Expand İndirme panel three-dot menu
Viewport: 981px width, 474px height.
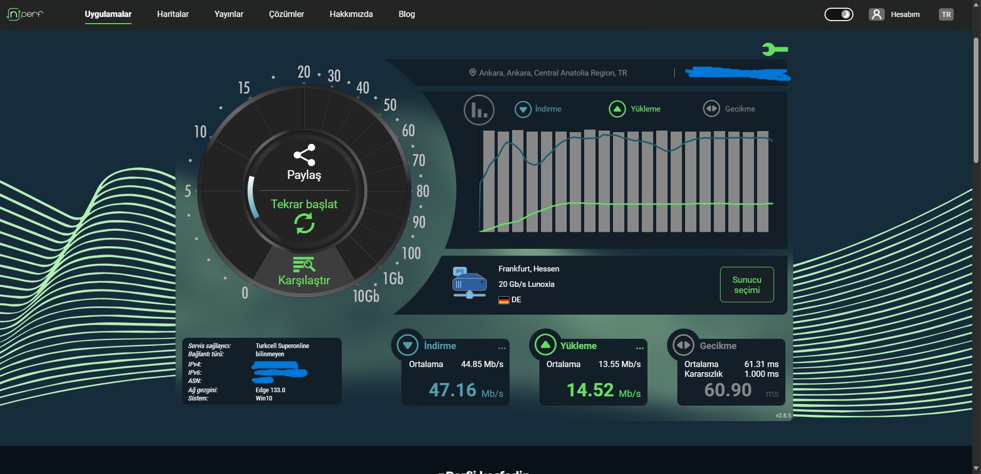coord(502,348)
